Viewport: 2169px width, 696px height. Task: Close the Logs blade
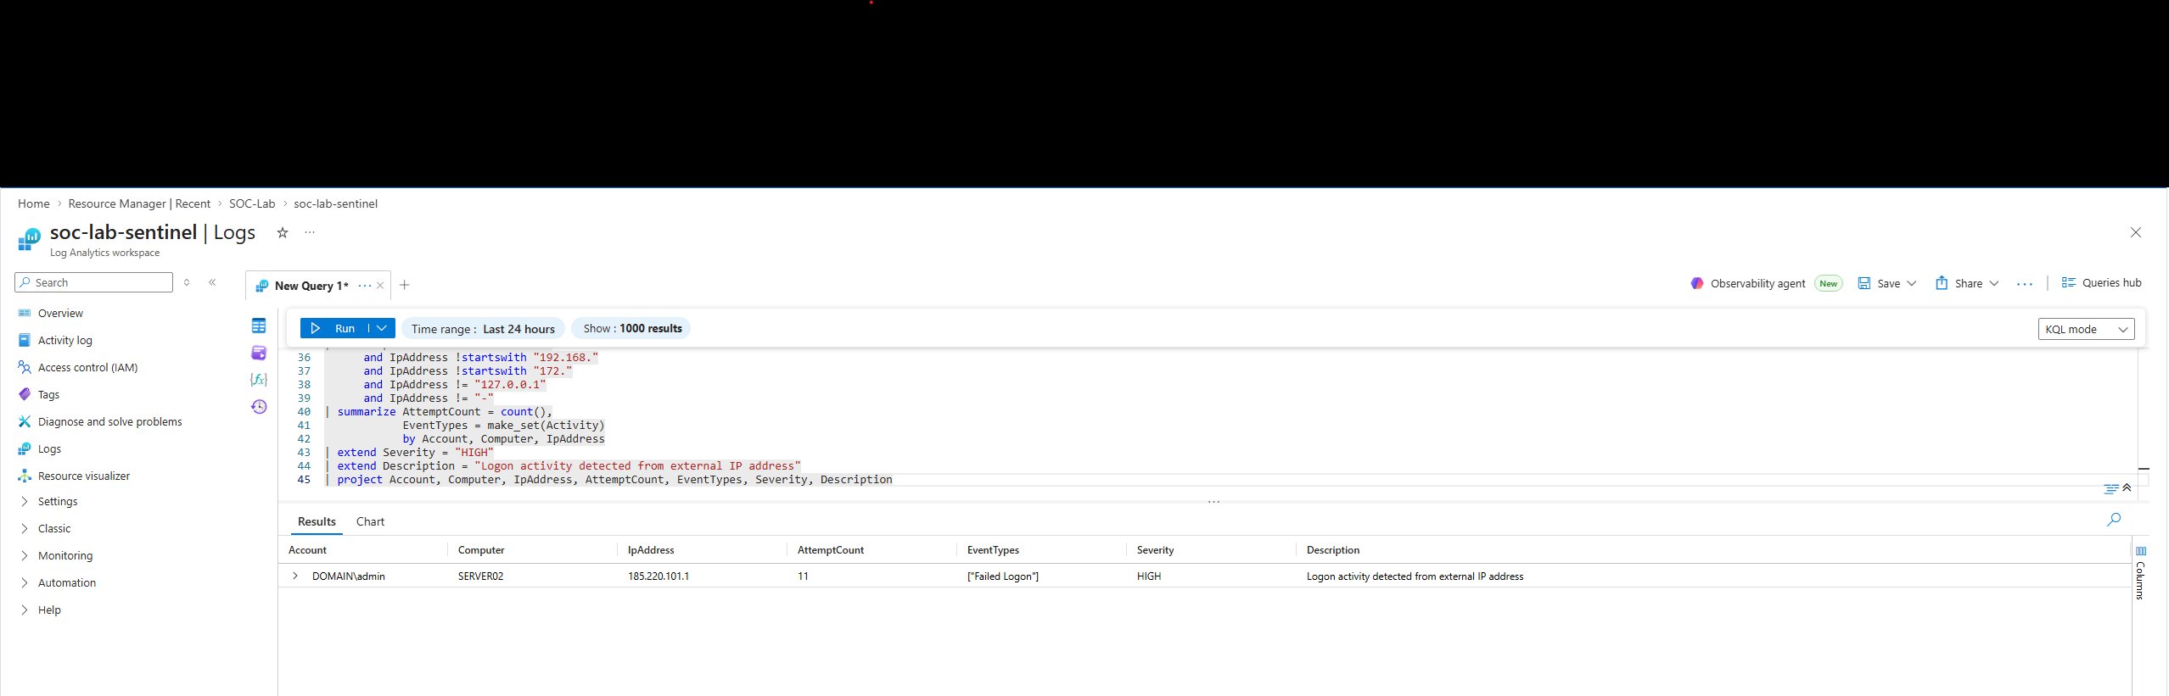point(2136,232)
